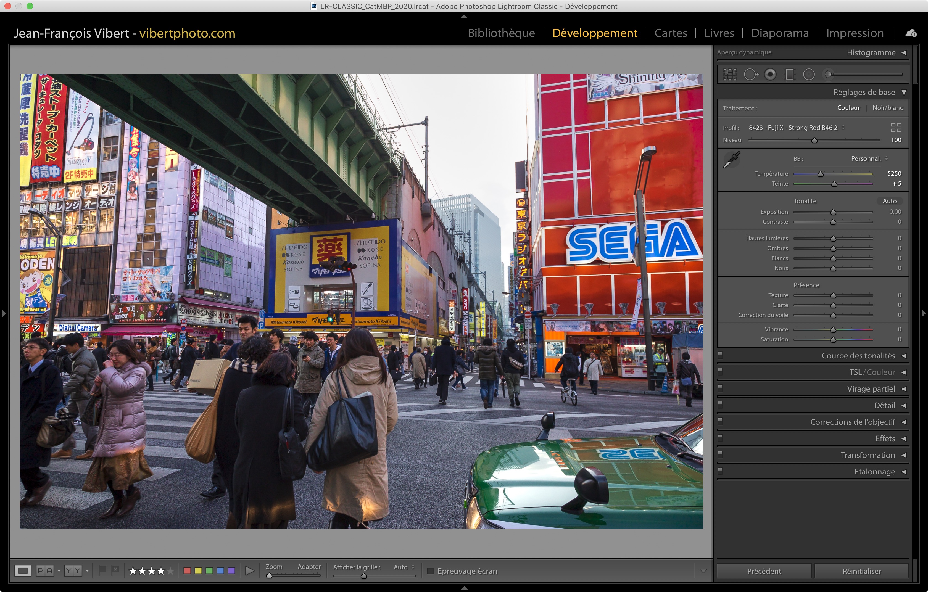Select the Graduated filter tool
Viewport: 928px width, 592px height.
(789, 74)
